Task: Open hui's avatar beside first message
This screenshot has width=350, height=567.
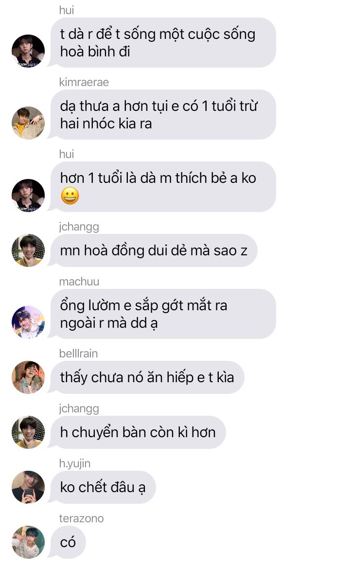Action: click(x=28, y=51)
